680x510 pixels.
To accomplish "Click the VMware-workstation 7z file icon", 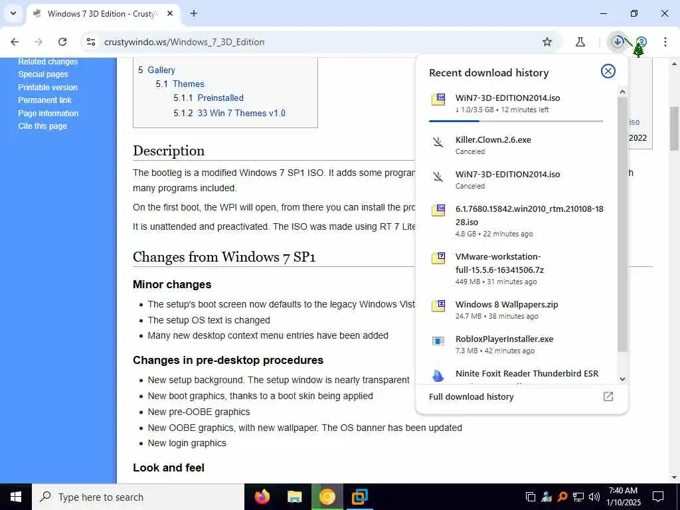I will point(438,258).
